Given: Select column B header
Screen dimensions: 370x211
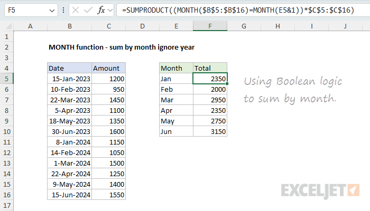Looking at the screenshot, I should click(70, 26).
